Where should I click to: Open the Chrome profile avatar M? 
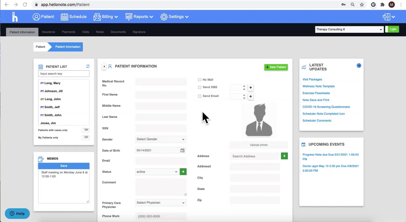[392, 5]
